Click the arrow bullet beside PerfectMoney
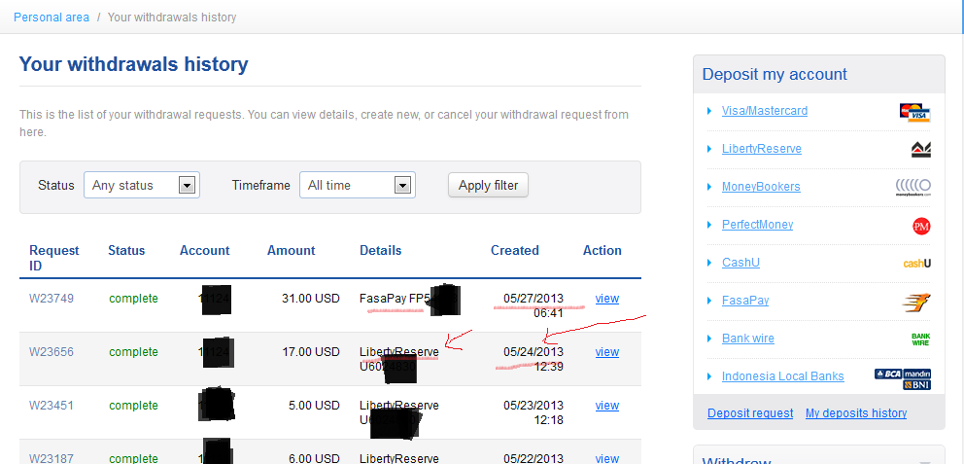This screenshot has height=464, width=964. coord(709,225)
